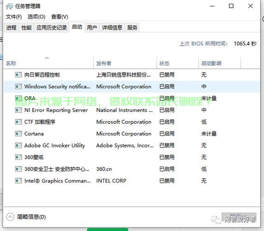Select Windows Security notifica... entry name
This screenshot has height=231, width=264.
(x=57, y=86)
